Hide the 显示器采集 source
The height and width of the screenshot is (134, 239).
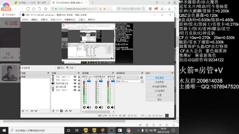click(x=75, y=87)
